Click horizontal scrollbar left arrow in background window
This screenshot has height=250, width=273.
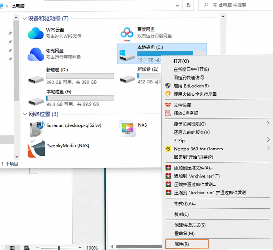pos(112,246)
